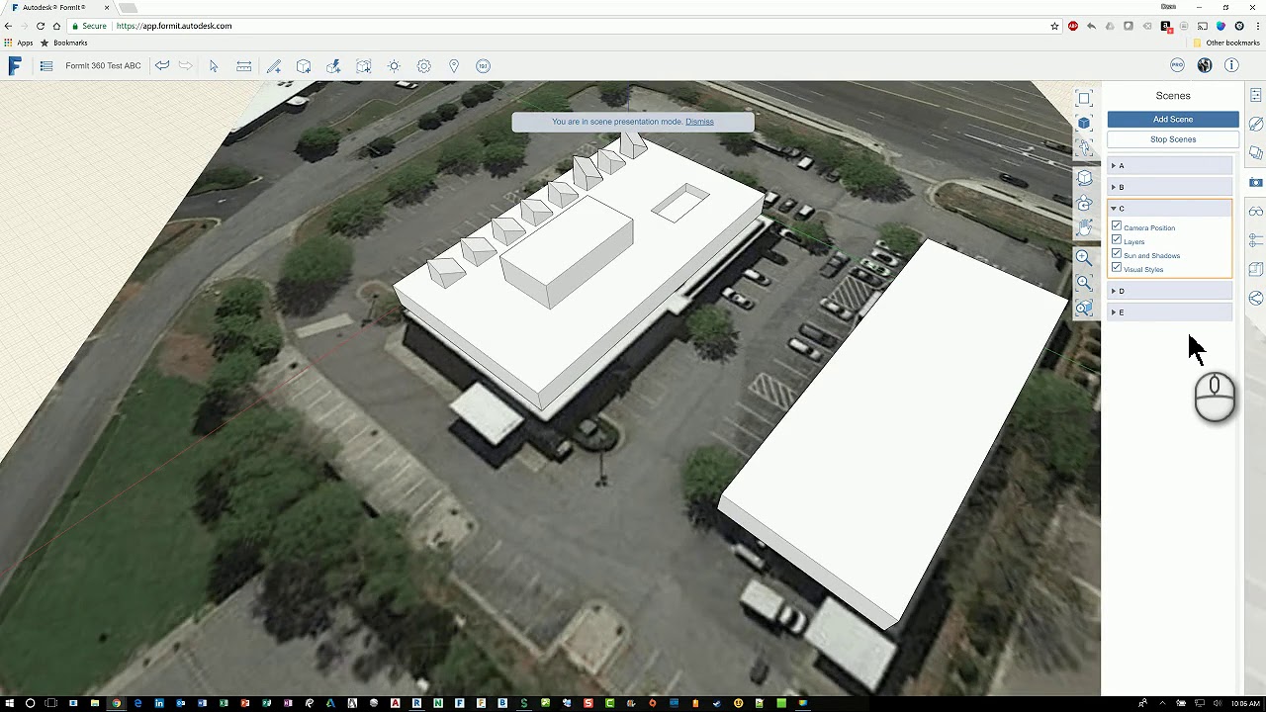1266x712 pixels.
Task: Click the circular 101 toolbar icon
Action: pyautogui.click(x=483, y=66)
